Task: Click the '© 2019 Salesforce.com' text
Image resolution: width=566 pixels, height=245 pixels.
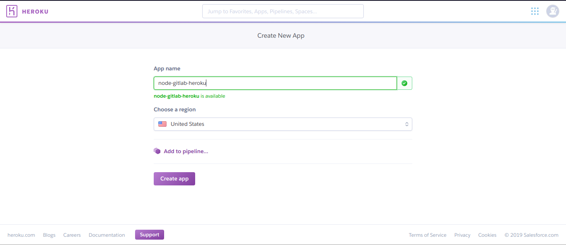Action: click(532, 235)
